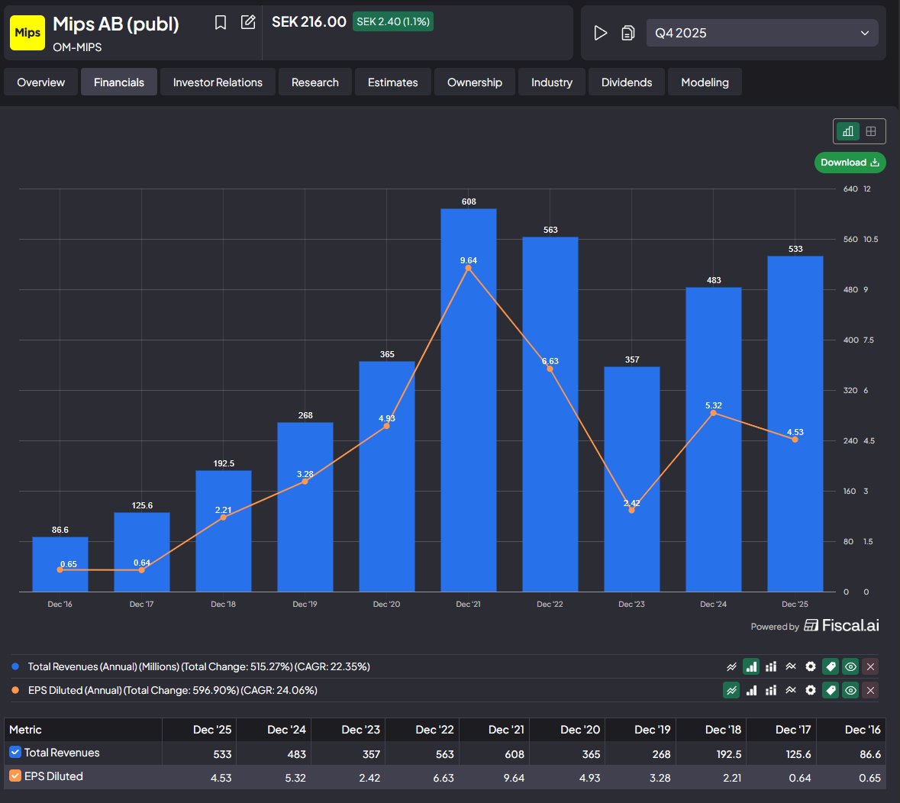Screen dimensions: 900x803
Task: Open the Fiscal.ai powered-by link
Action: pyautogui.click(x=841, y=626)
